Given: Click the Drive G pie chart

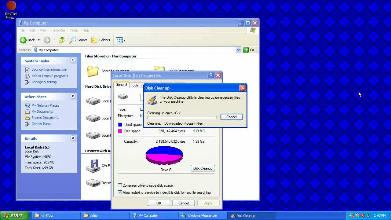Looking at the screenshot, I should point(164,156).
